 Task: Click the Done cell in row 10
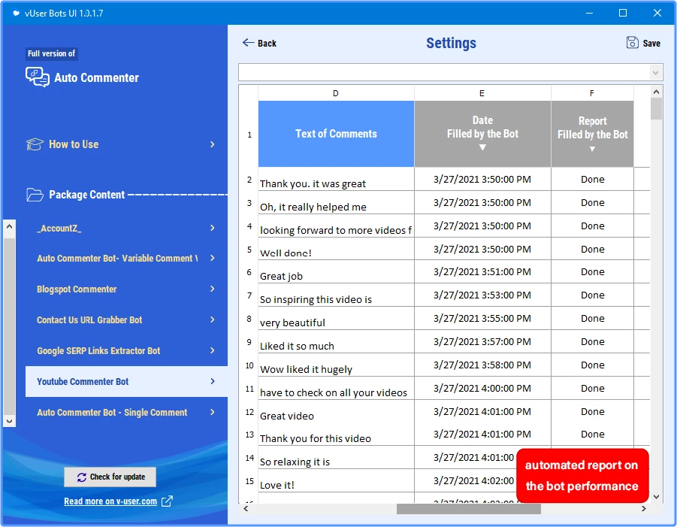pos(592,365)
